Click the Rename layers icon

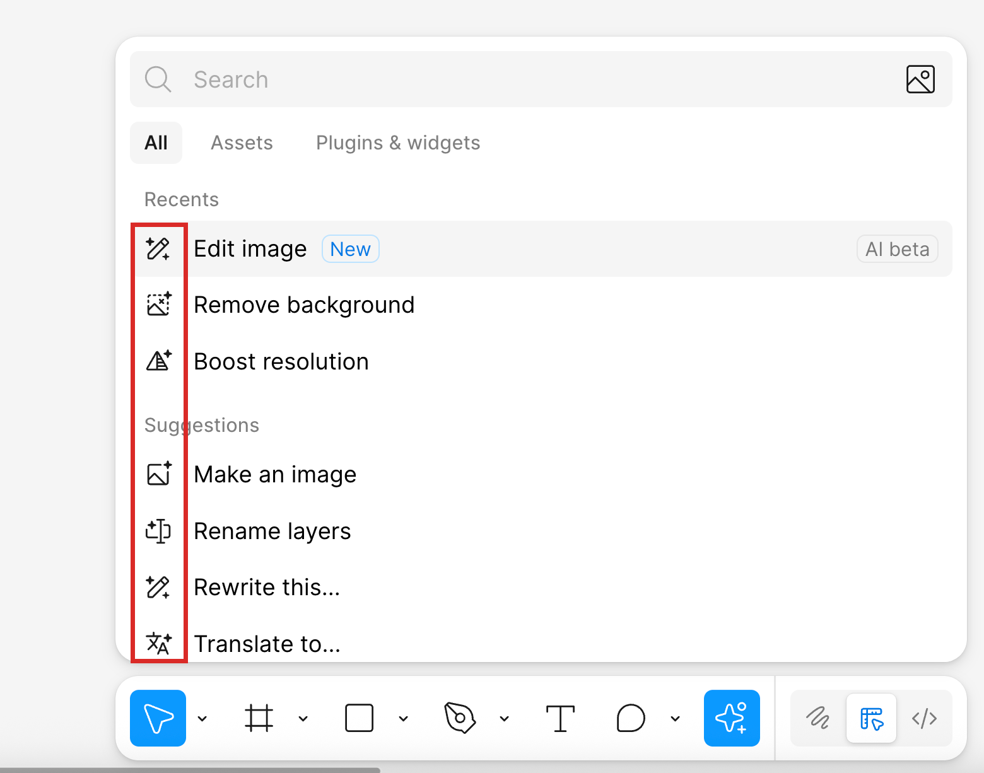tap(158, 531)
